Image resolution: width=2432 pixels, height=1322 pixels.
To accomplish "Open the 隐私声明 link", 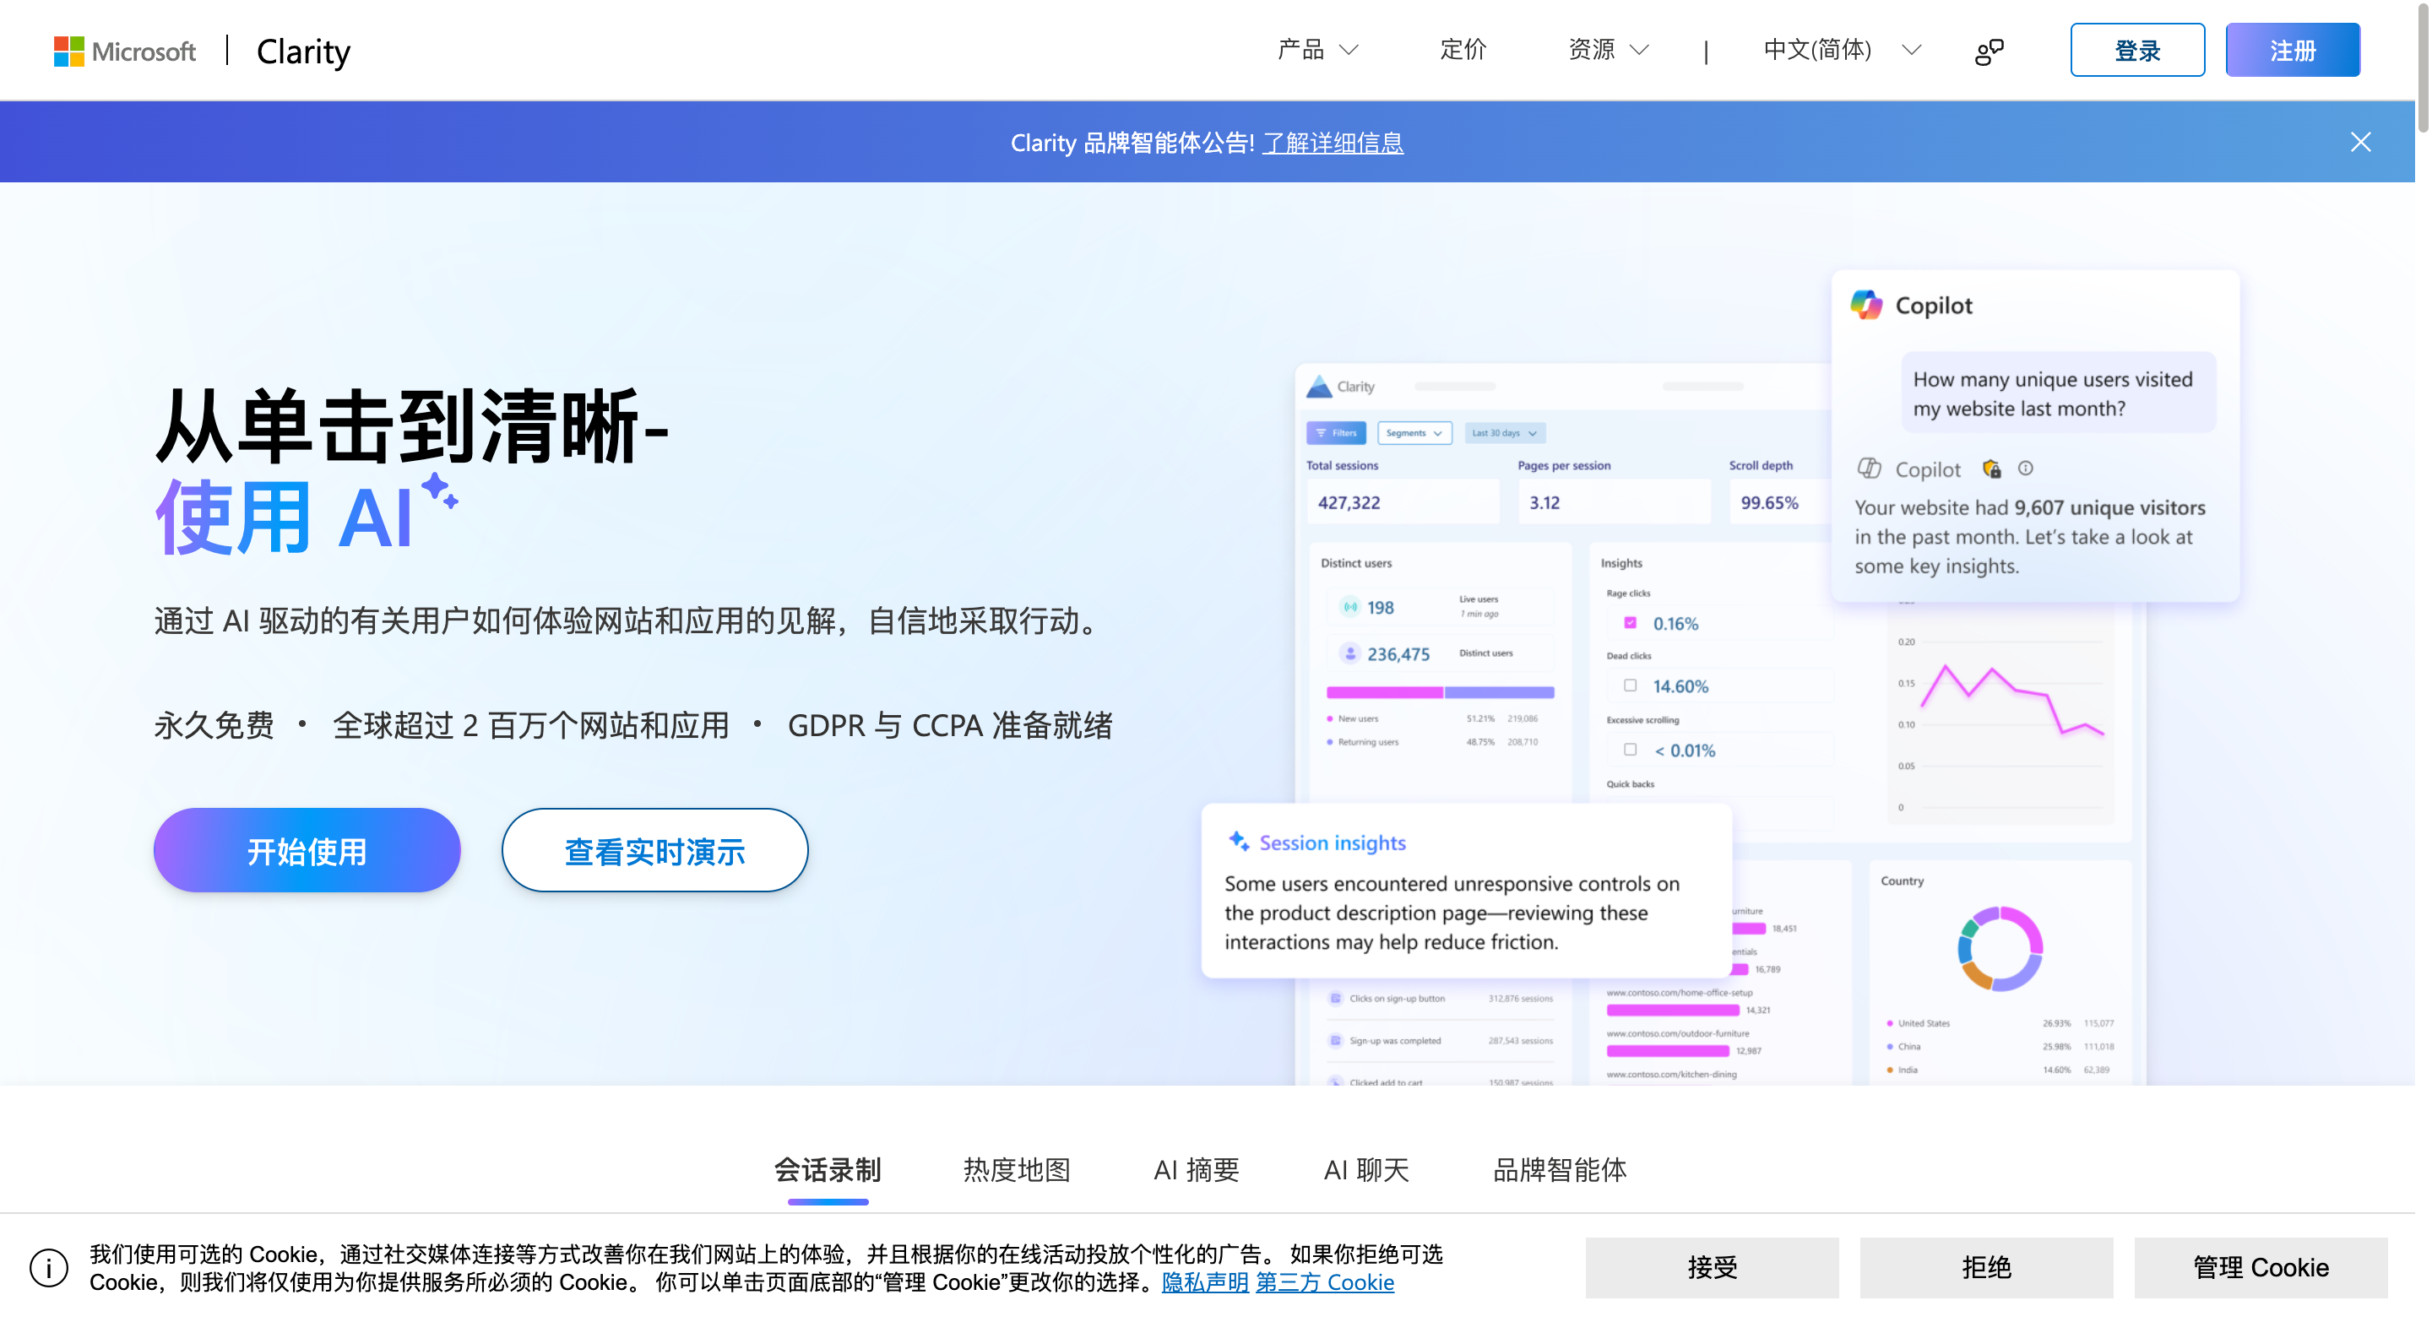I will tap(1205, 1282).
